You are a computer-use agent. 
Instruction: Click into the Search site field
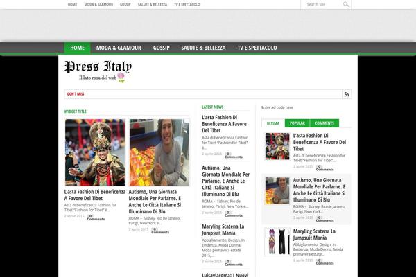(x=322, y=4)
